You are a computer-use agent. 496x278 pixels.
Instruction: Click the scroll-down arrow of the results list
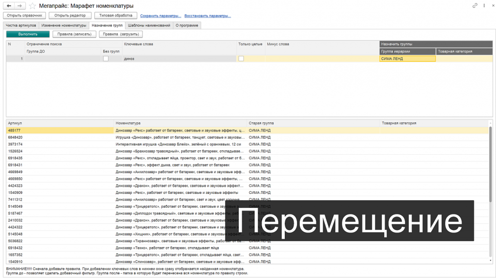491,261
